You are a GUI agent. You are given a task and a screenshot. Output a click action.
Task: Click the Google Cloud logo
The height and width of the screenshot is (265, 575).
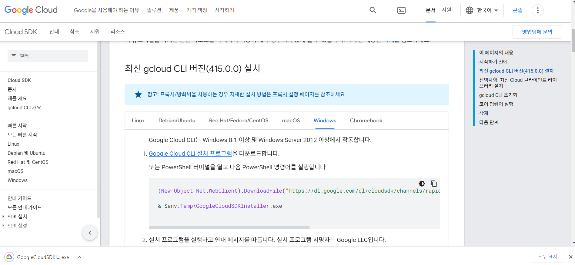31,10
